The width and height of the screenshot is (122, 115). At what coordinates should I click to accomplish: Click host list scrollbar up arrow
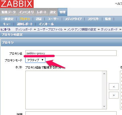coord(104,74)
